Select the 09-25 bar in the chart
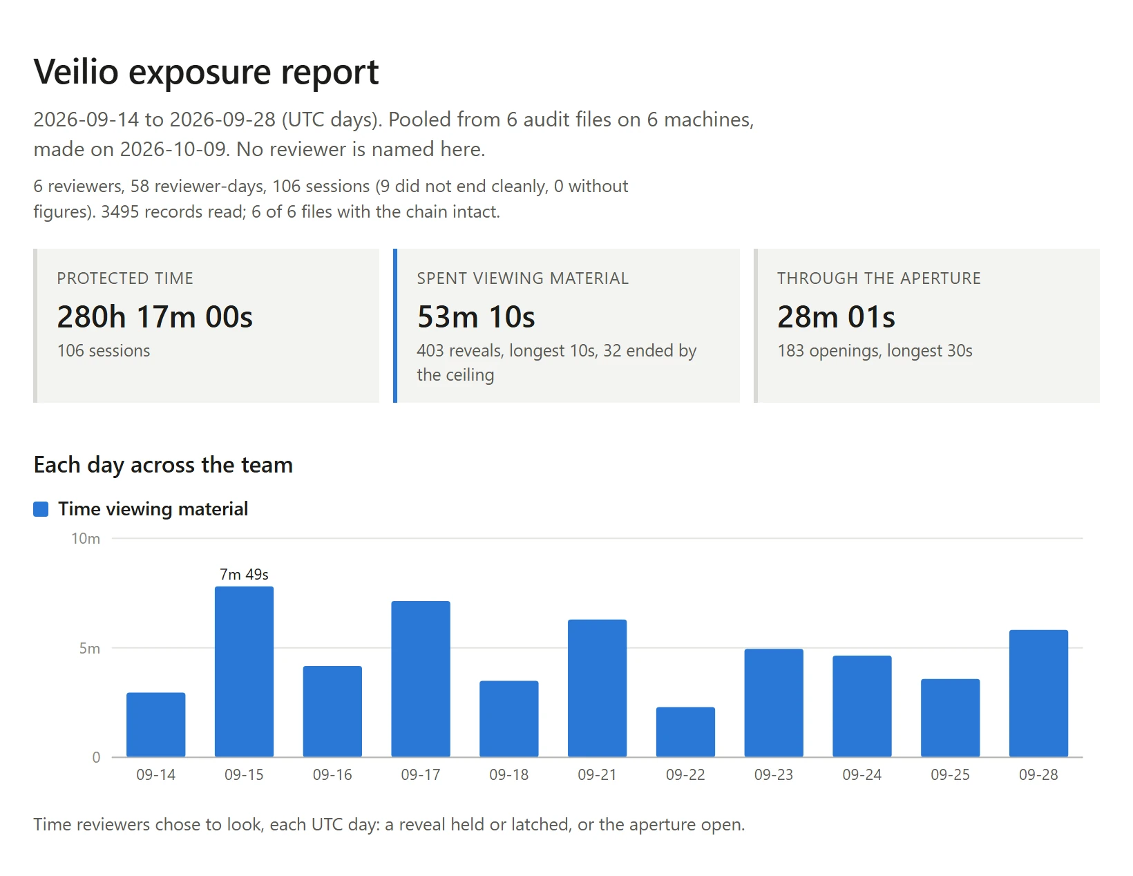The width and height of the screenshot is (1133, 876). [x=950, y=718]
